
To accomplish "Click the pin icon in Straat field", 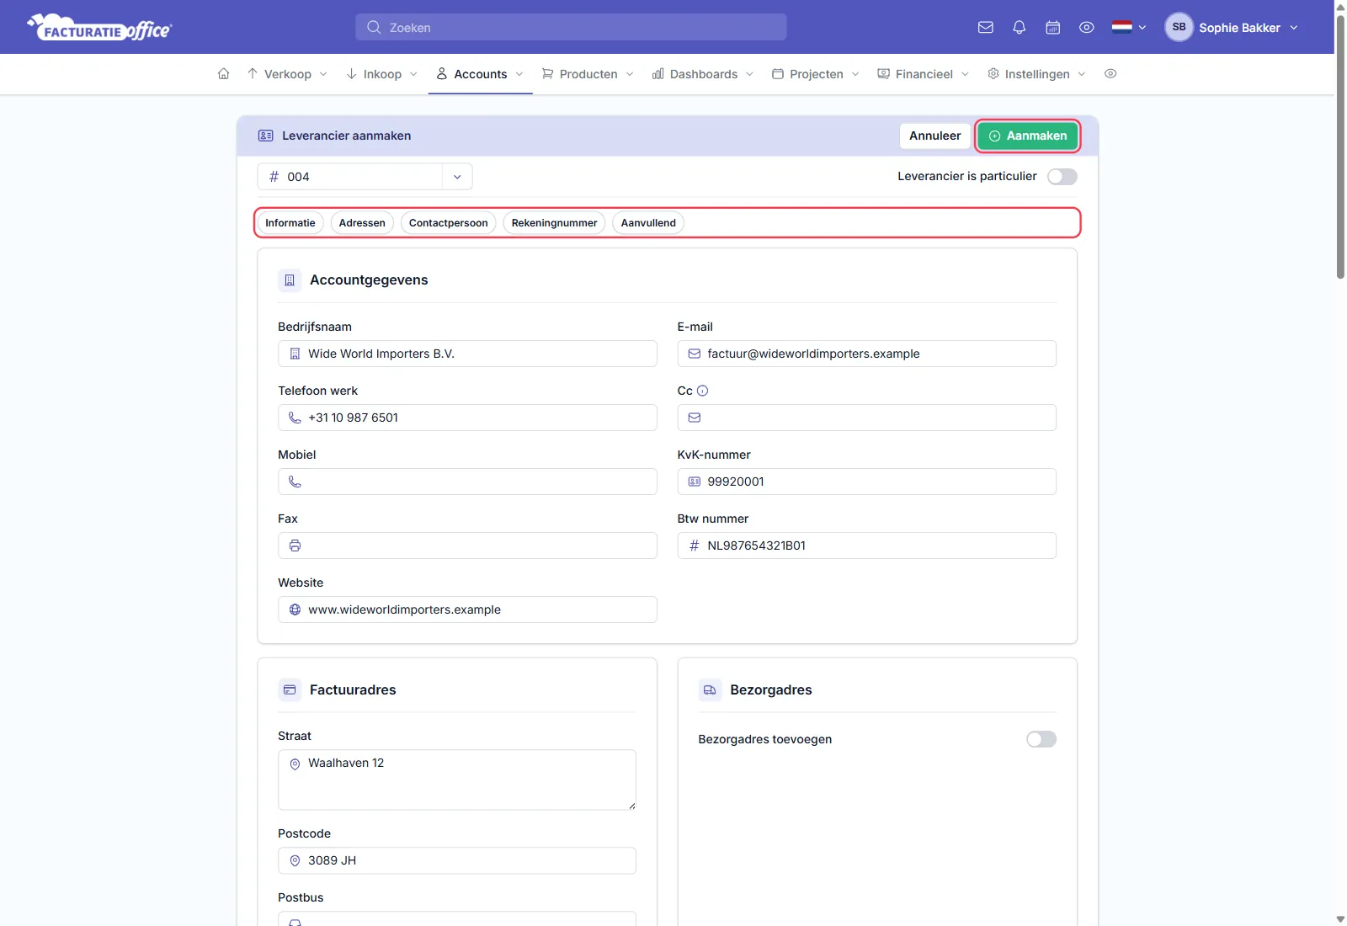I will point(295,764).
